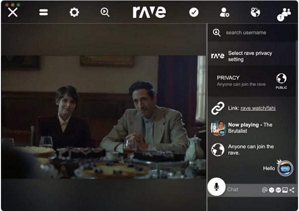
Task: Open the image attachment picker
Action: pos(285,190)
